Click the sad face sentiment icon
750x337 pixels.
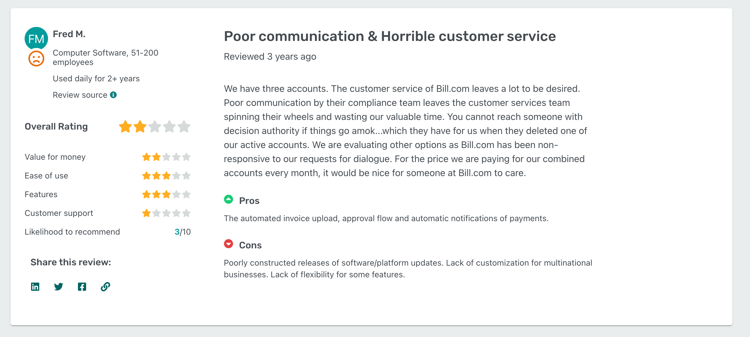36,59
